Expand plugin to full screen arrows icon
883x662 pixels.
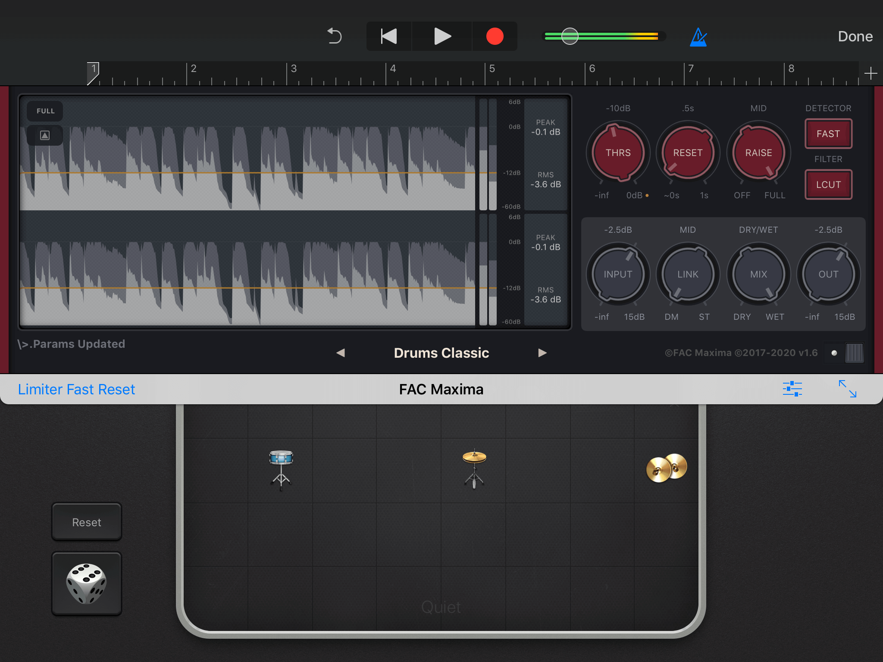pyautogui.click(x=848, y=389)
